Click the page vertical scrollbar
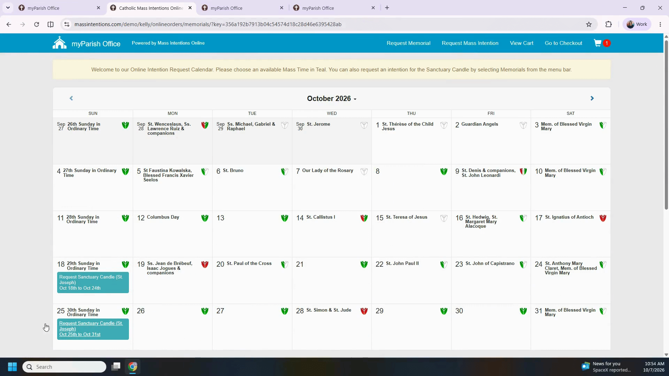669x376 pixels. [666, 125]
